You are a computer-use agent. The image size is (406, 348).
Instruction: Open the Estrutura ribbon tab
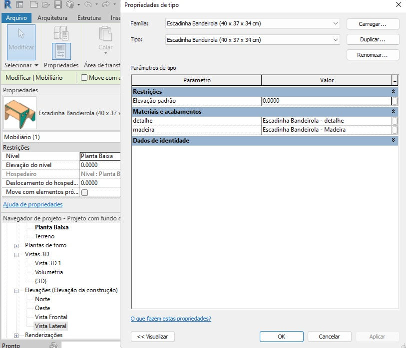pyautogui.click(x=89, y=18)
